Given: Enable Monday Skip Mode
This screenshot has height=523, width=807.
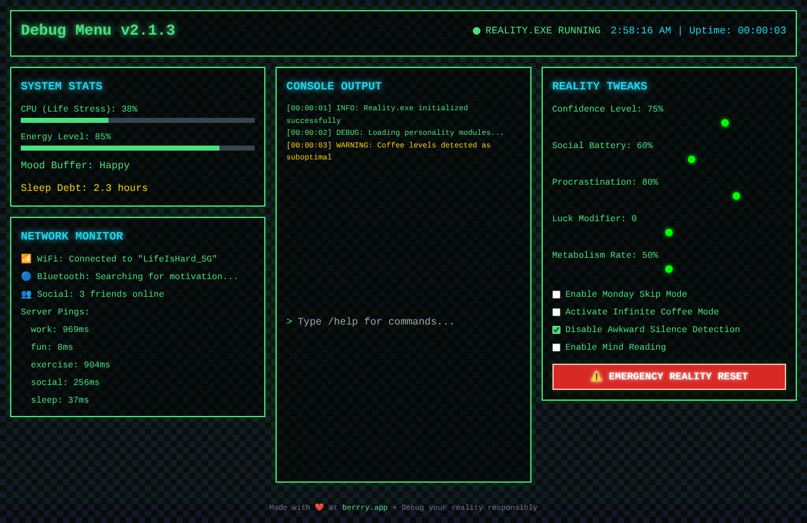Looking at the screenshot, I should click(x=556, y=294).
